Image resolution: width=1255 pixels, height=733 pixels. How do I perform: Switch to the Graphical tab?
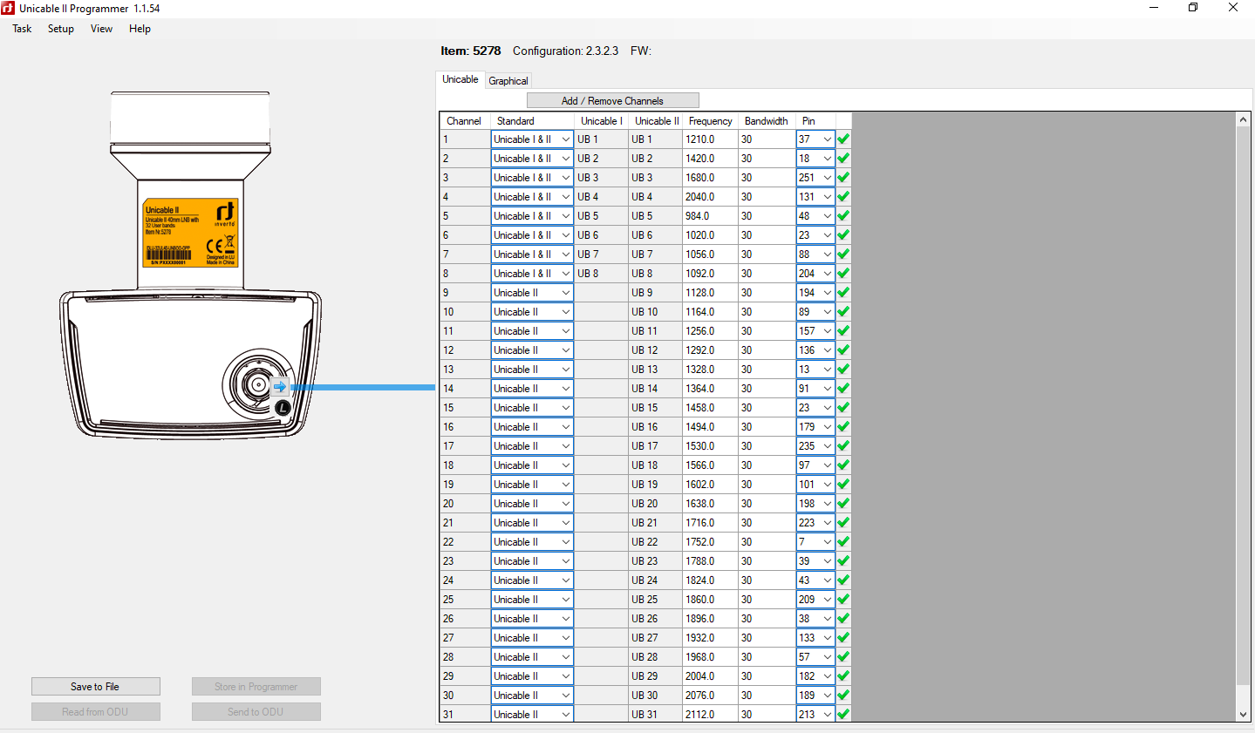[x=508, y=81]
